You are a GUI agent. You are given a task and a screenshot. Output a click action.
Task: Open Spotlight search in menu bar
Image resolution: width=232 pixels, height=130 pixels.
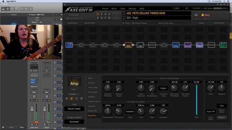point(224,1)
